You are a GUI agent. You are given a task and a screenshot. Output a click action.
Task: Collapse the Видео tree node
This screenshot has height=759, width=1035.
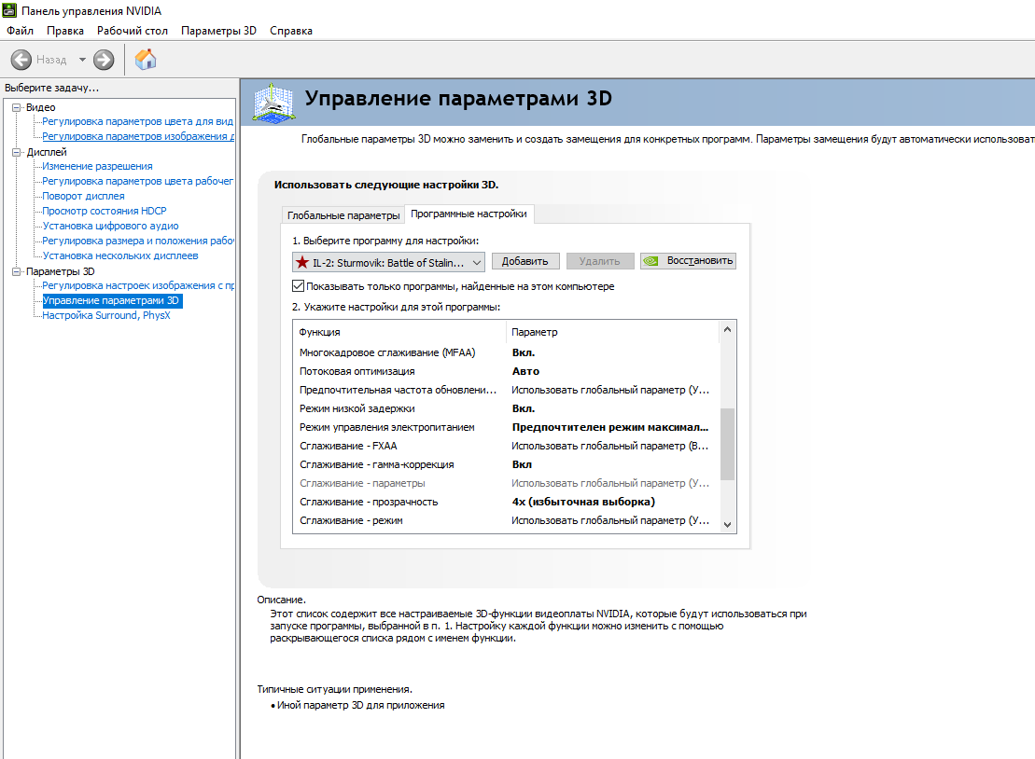coord(17,107)
